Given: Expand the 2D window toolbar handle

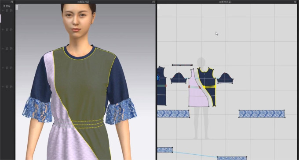Looking at the screenshot, I should (158, 7).
